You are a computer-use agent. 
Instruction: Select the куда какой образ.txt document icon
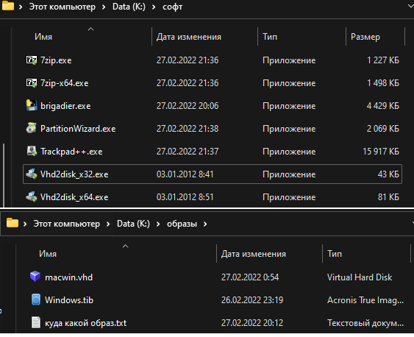[36, 323]
